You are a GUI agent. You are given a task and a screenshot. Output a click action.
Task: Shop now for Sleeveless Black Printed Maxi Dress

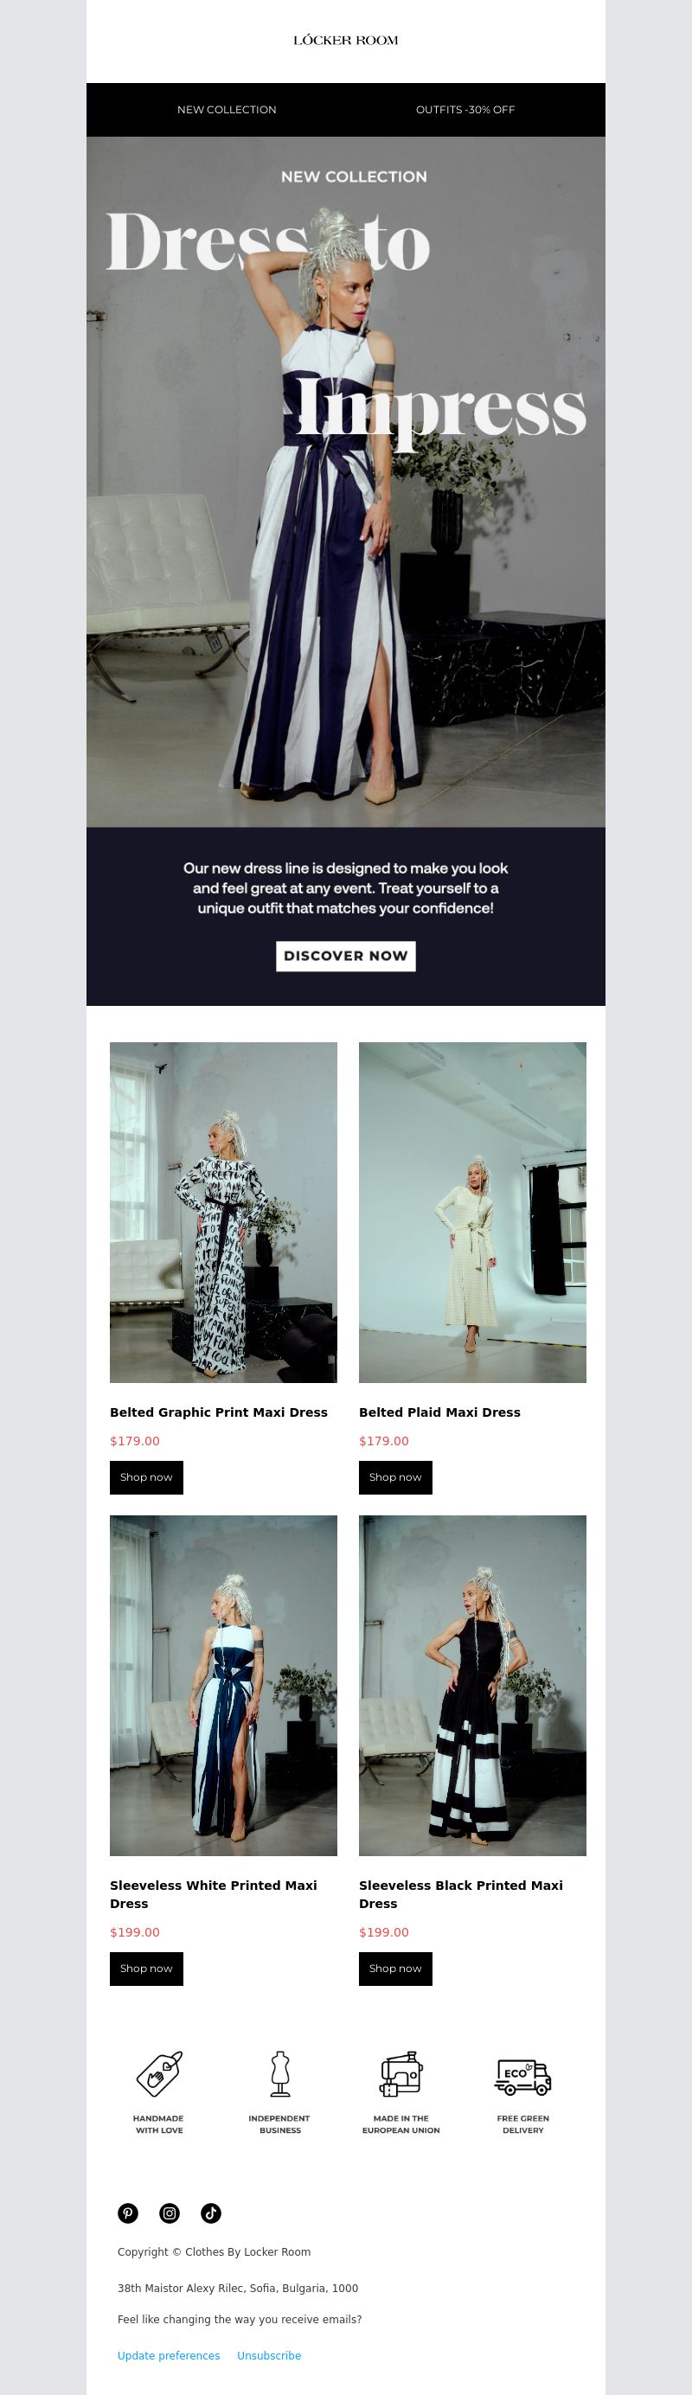395,1969
